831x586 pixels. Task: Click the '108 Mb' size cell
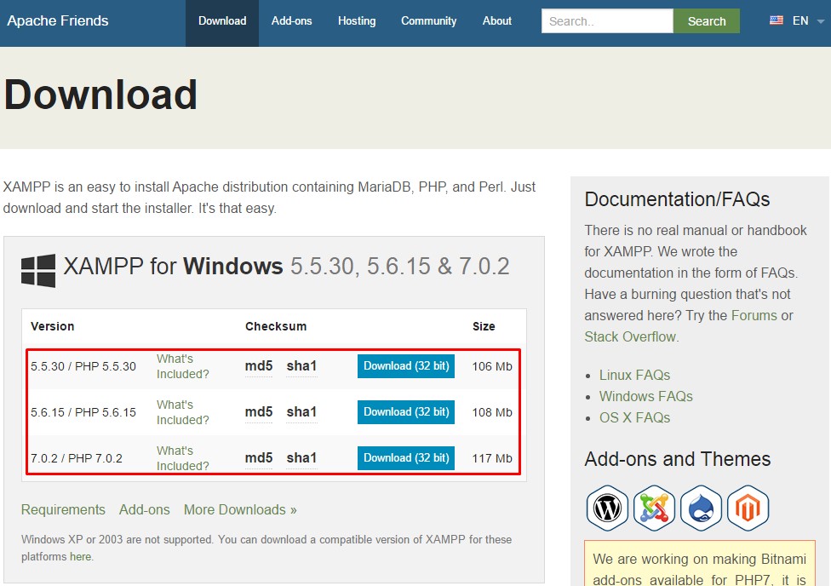pos(492,412)
